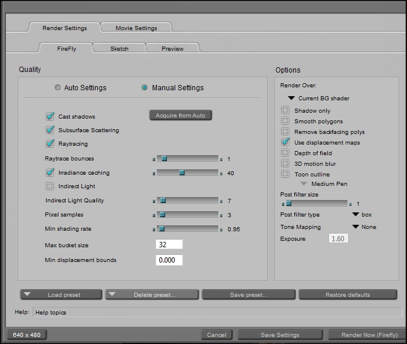This screenshot has height=344, width=407.
Task: Enable the Indirect Light checkbox
Action: (x=50, y=186)
